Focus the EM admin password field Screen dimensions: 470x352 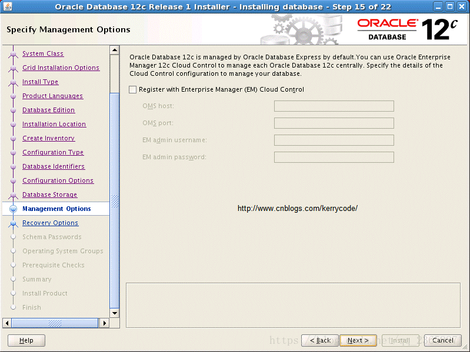(334, 157)
